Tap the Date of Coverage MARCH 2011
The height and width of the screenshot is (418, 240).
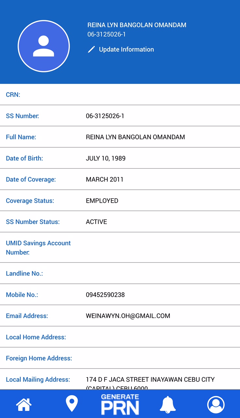(105, 180)
